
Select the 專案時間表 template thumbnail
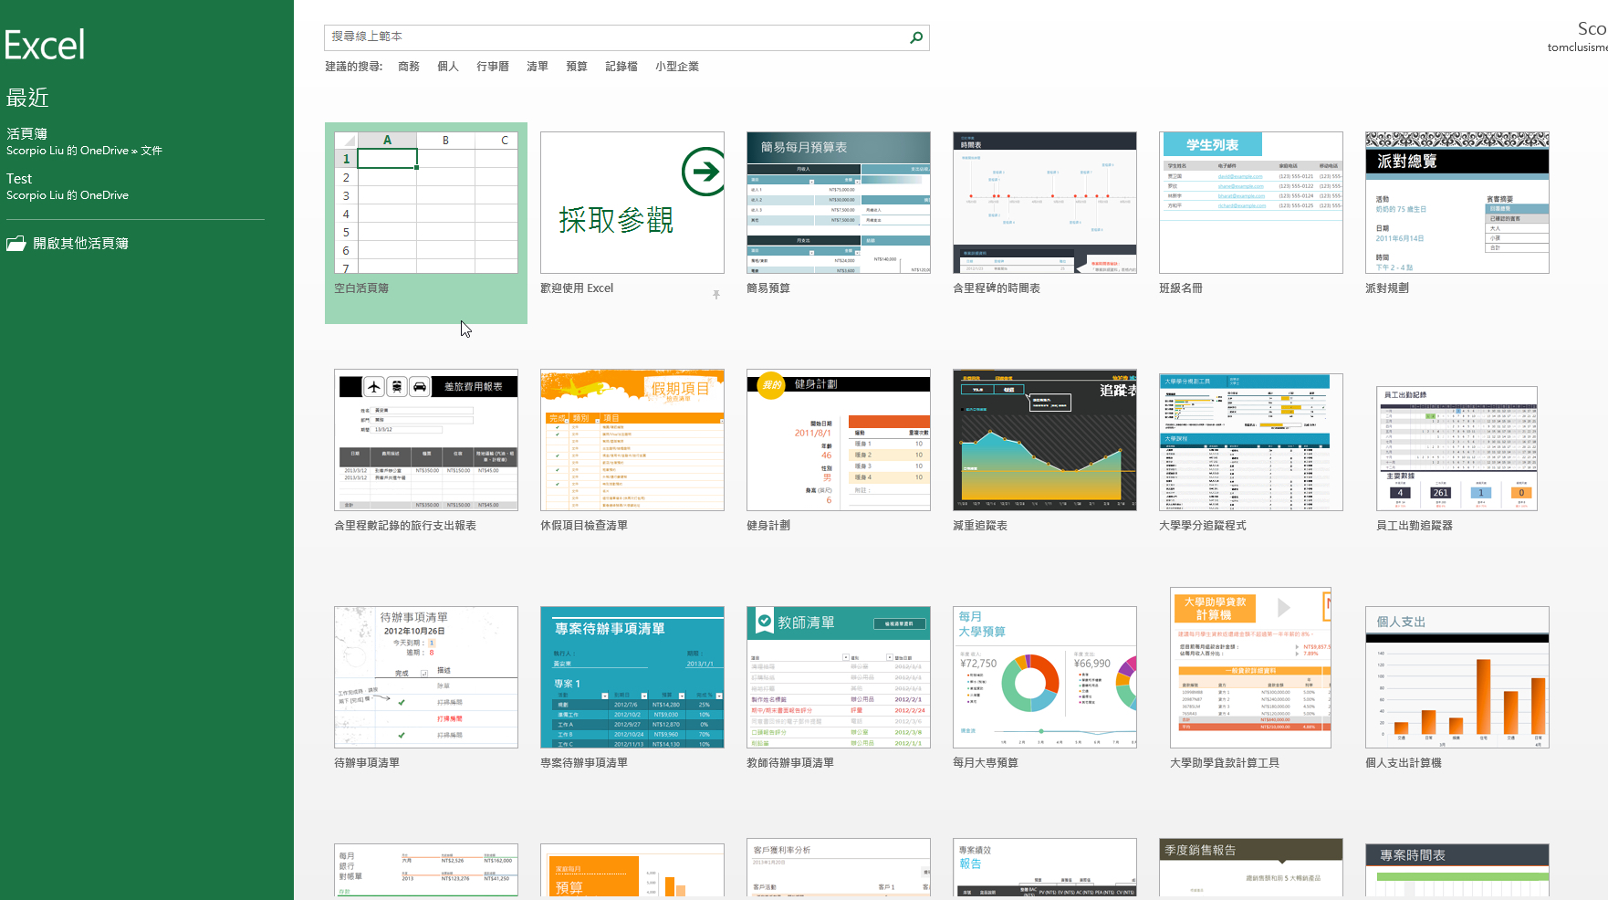point(1457,871)
